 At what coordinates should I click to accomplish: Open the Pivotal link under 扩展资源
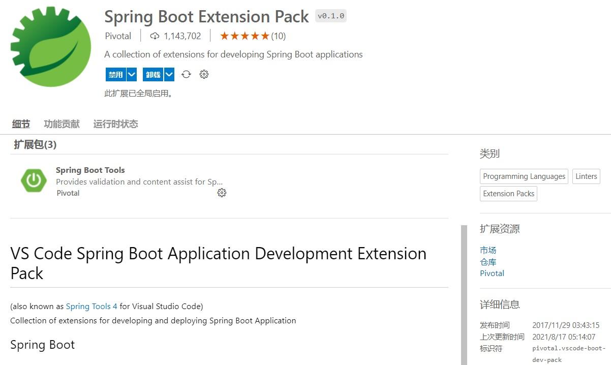492,273
